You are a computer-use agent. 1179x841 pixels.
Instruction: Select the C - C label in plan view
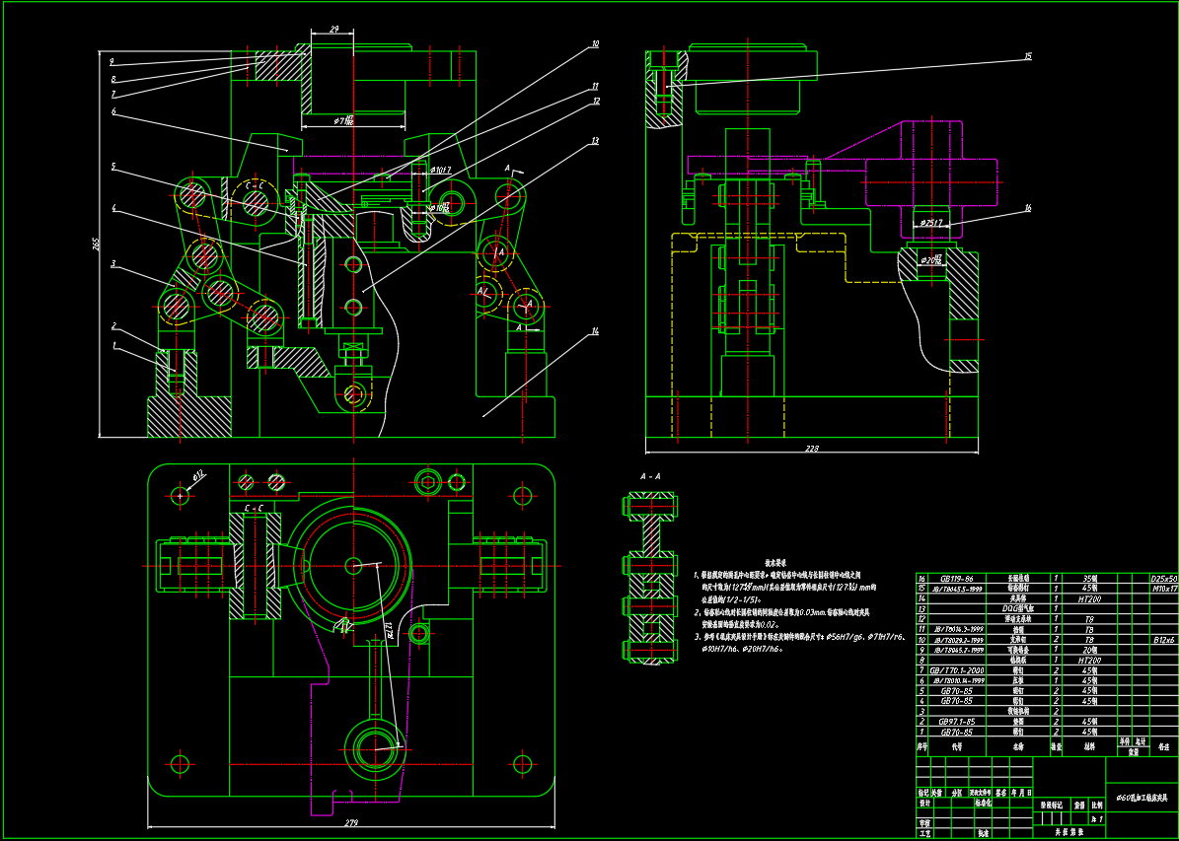pyautogui.click(x=253, y=508)
